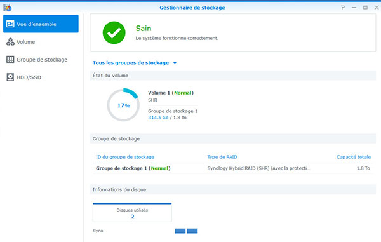Close the Gestionnaire de stockage window
This screenshot has width=381, height=242.
(377, 8)
